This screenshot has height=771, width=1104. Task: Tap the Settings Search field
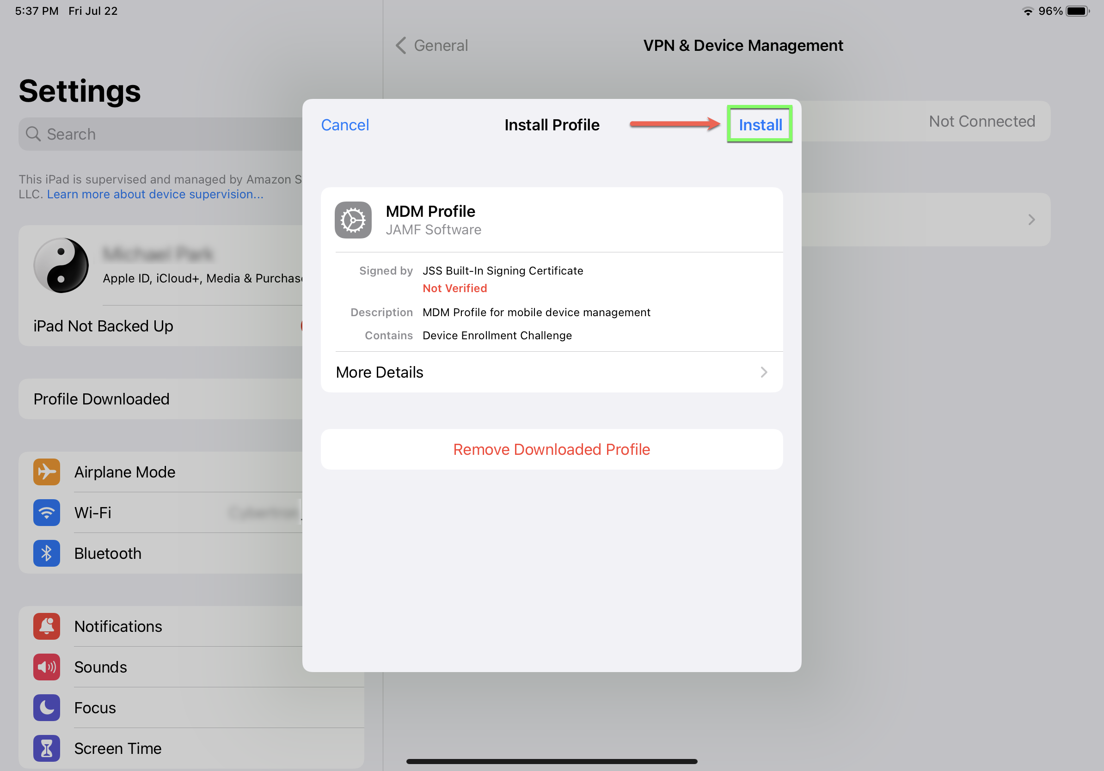(160, 134)
